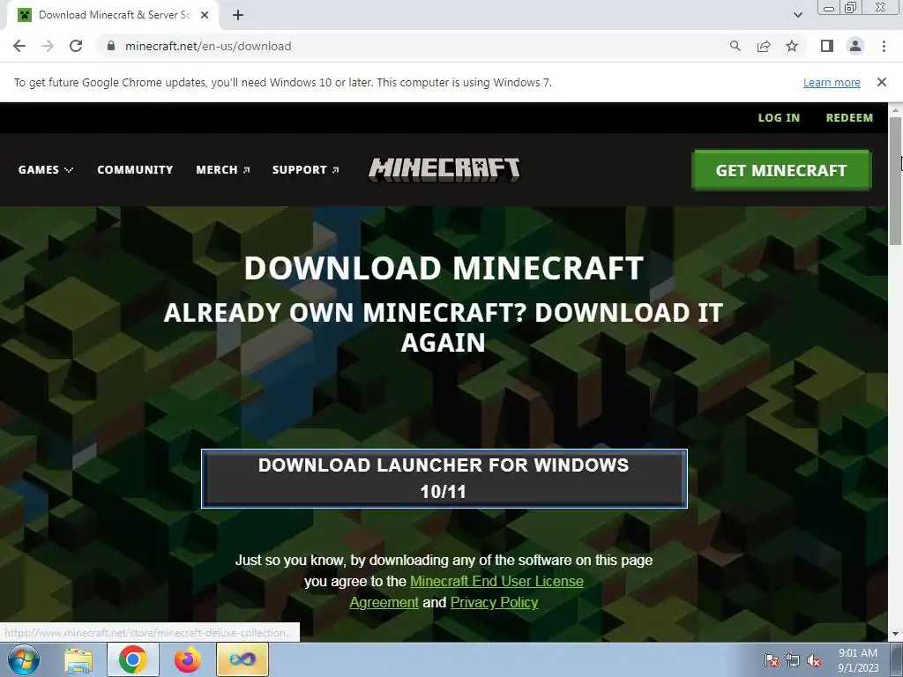Click the Chrome taskbar icon
Image resolution: width=903 pixels, height=677 pixels.
point(132,659)
